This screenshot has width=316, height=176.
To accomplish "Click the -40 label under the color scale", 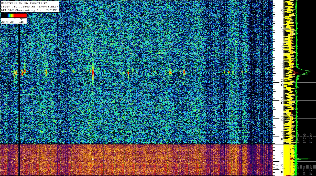I will click(22, 22).
